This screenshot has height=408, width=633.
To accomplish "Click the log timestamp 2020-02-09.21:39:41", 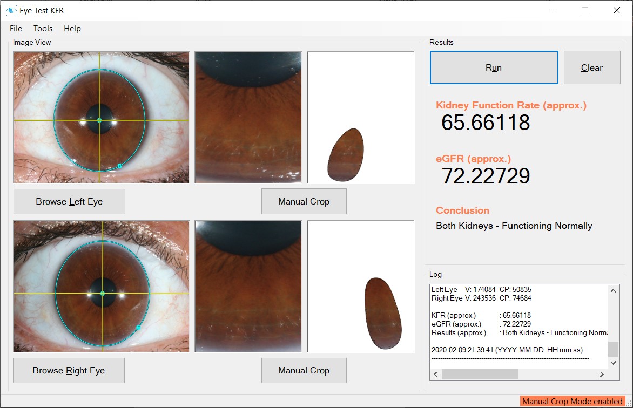I will (x=462, y=350).
